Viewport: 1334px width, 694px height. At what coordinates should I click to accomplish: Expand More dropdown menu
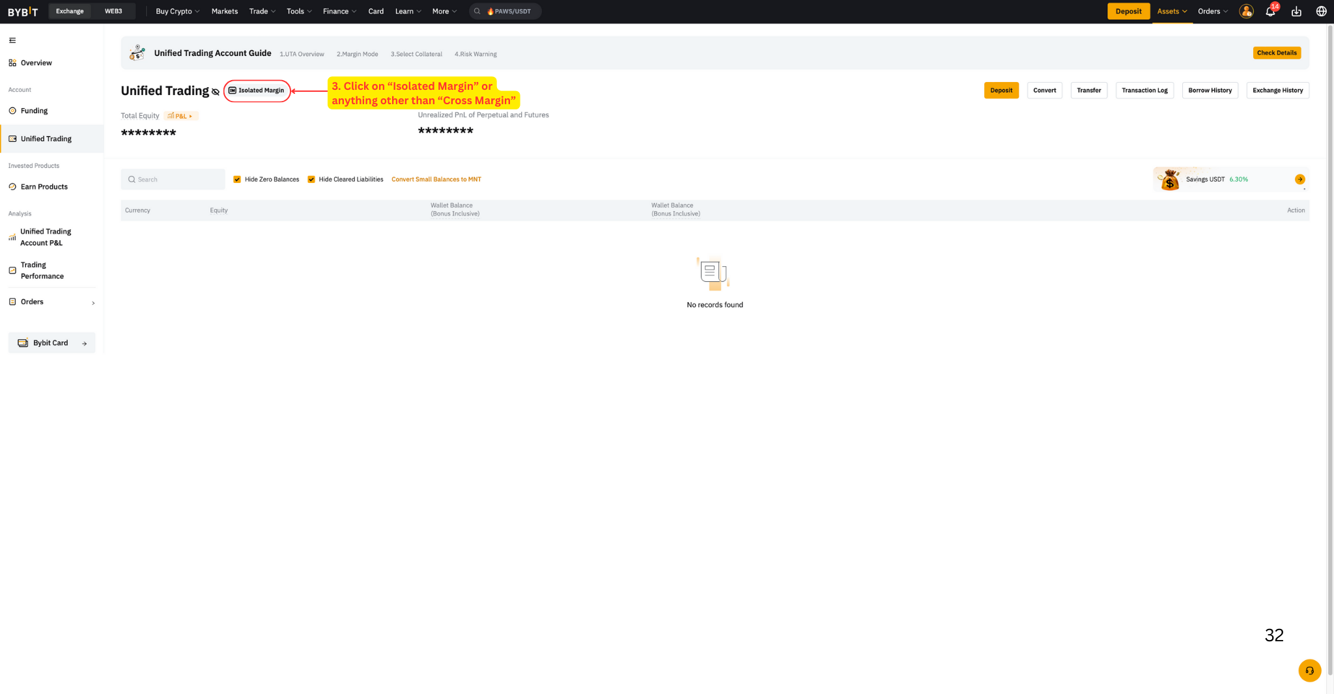coord(444,11)
